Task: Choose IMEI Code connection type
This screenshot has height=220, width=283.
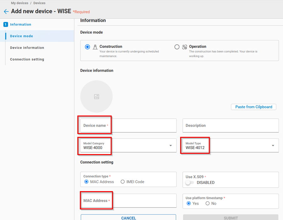Action: (x=123, y=182)
